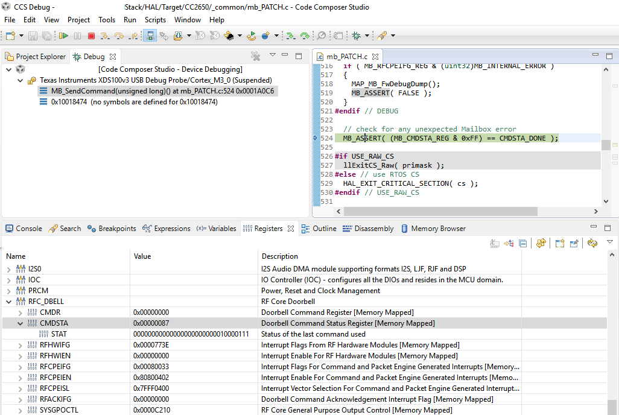Click the Collapse All icon in Registers
The image size is (619, 415).
tap(522, 243)
